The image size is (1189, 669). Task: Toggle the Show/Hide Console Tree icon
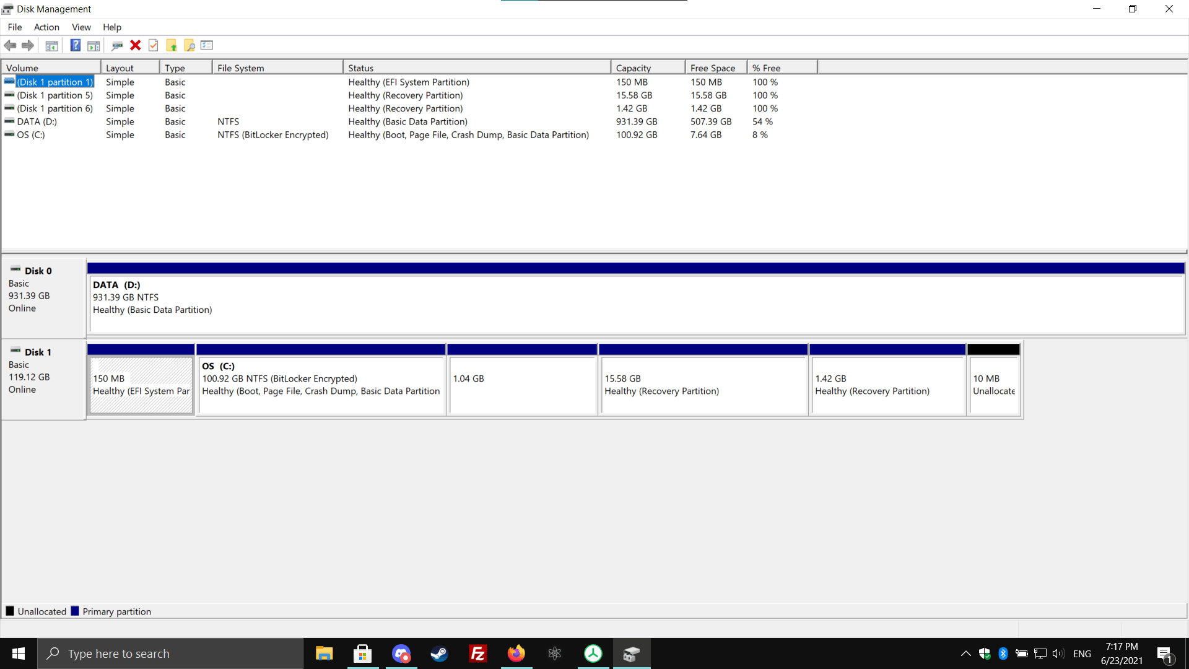(52, 45)
